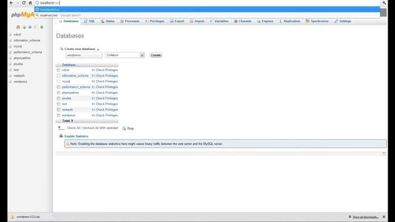Image resolution: width=395 pixels, height=222 pixels.
Task: Click the new database name field
Action: coord(84,55)
